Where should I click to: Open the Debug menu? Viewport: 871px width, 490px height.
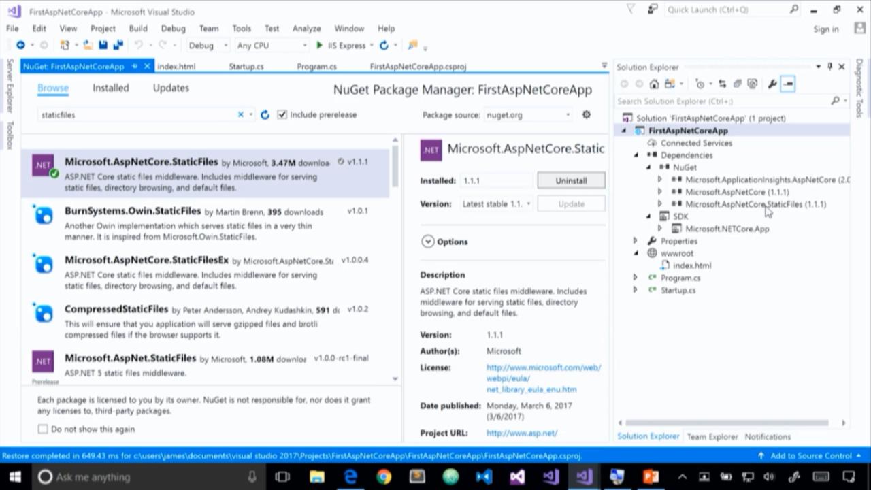[173, 29]
